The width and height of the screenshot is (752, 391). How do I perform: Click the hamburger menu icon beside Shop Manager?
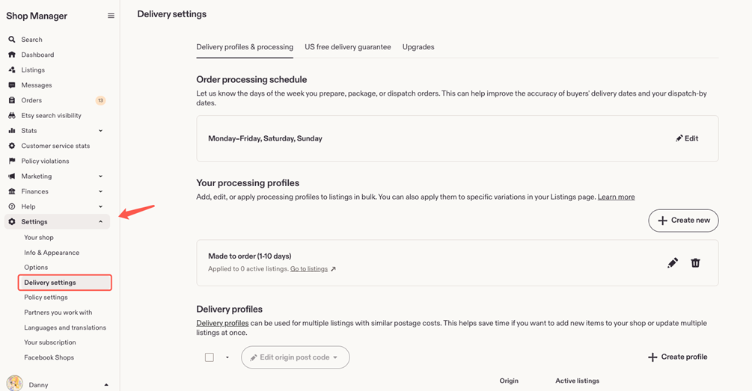pyautogui.click(x=111, y=16)
